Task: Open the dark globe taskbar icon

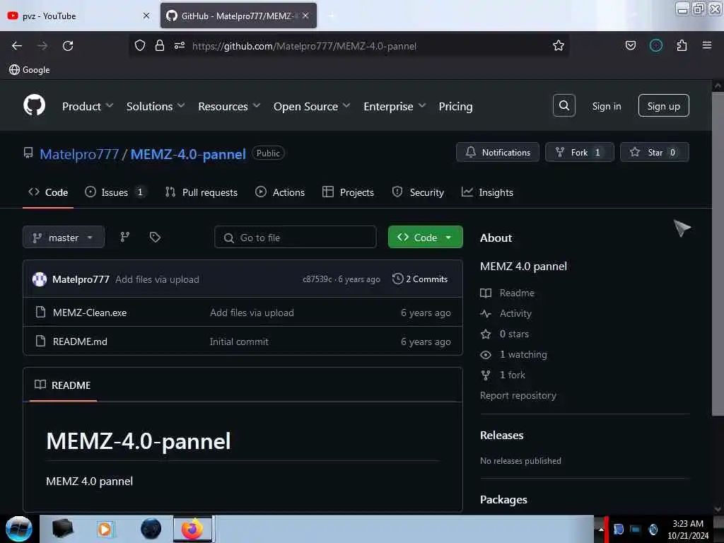Action: coord(151,529)
